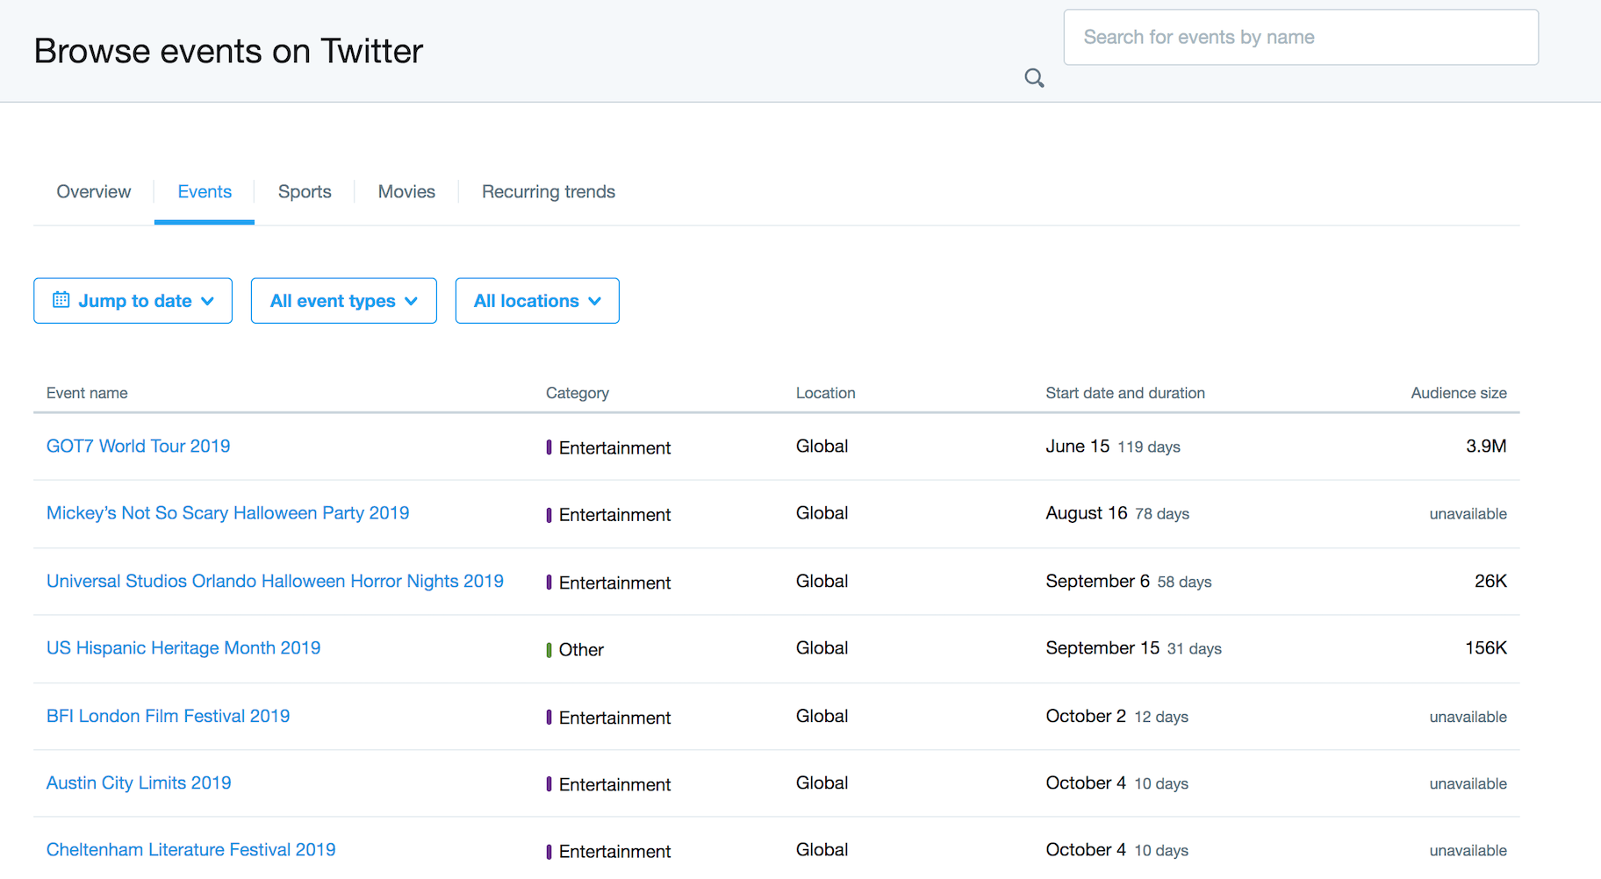Open the Movies tab
This screenshot has height=879, width=1601.
(406, 191)
